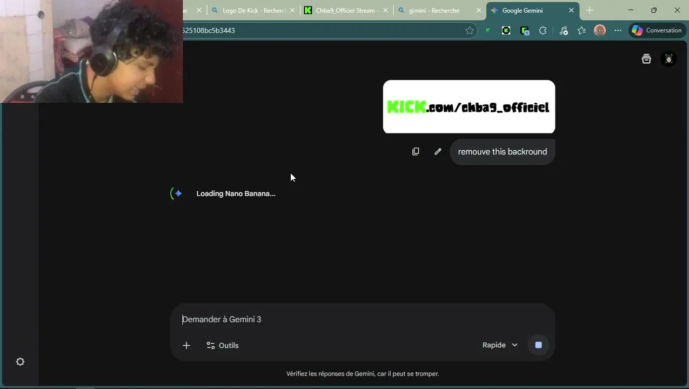Focus the 'Demander à Gemini 3' input

pyautogui.click(x=362, y=319)
